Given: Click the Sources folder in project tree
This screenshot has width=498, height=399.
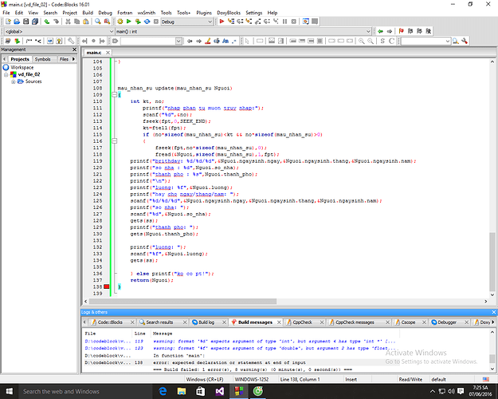Looking at the screenshot, I should (33, 81).
